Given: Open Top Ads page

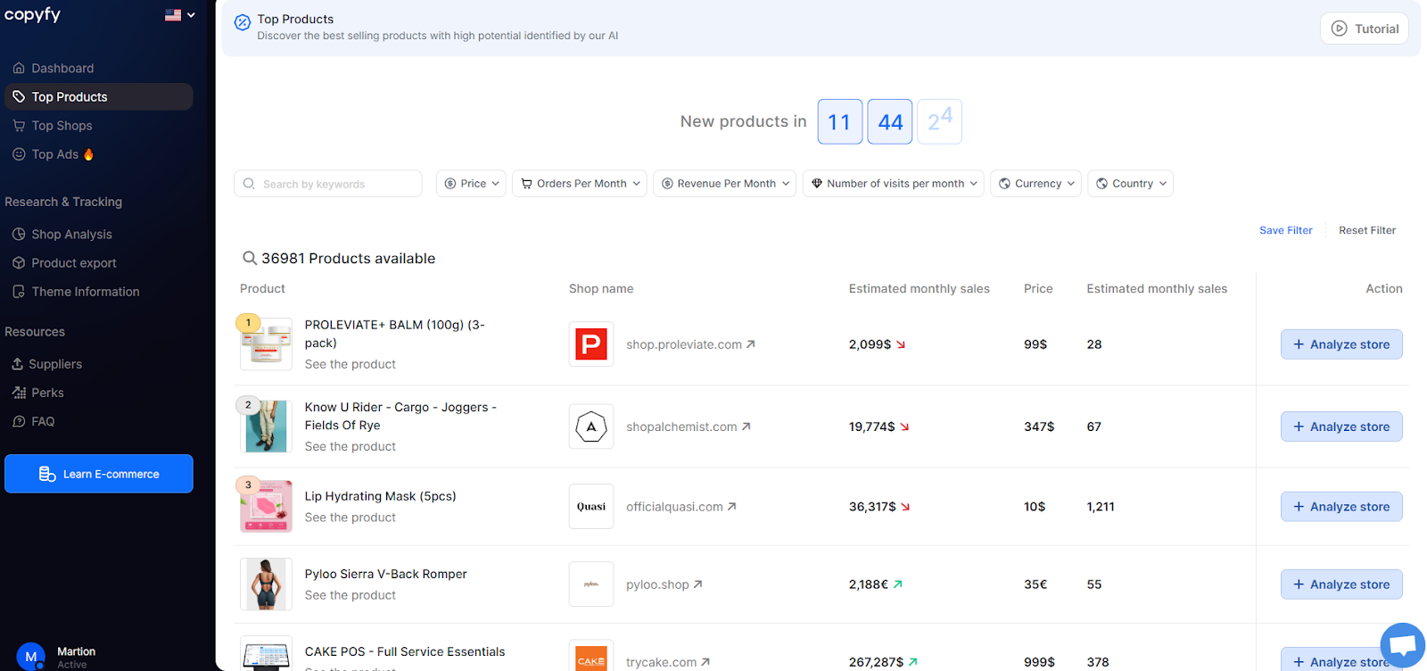Looking at the screenshot, I should pos(54,154).
